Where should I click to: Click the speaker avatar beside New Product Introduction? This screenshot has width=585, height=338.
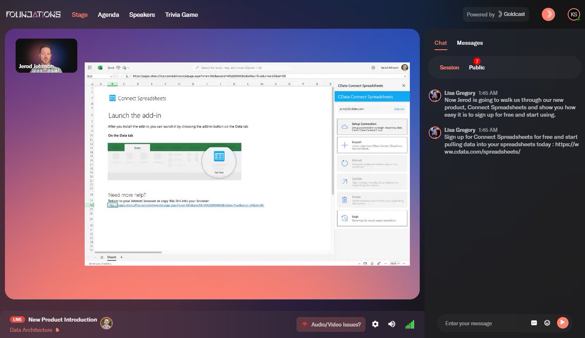coord(106,323)
